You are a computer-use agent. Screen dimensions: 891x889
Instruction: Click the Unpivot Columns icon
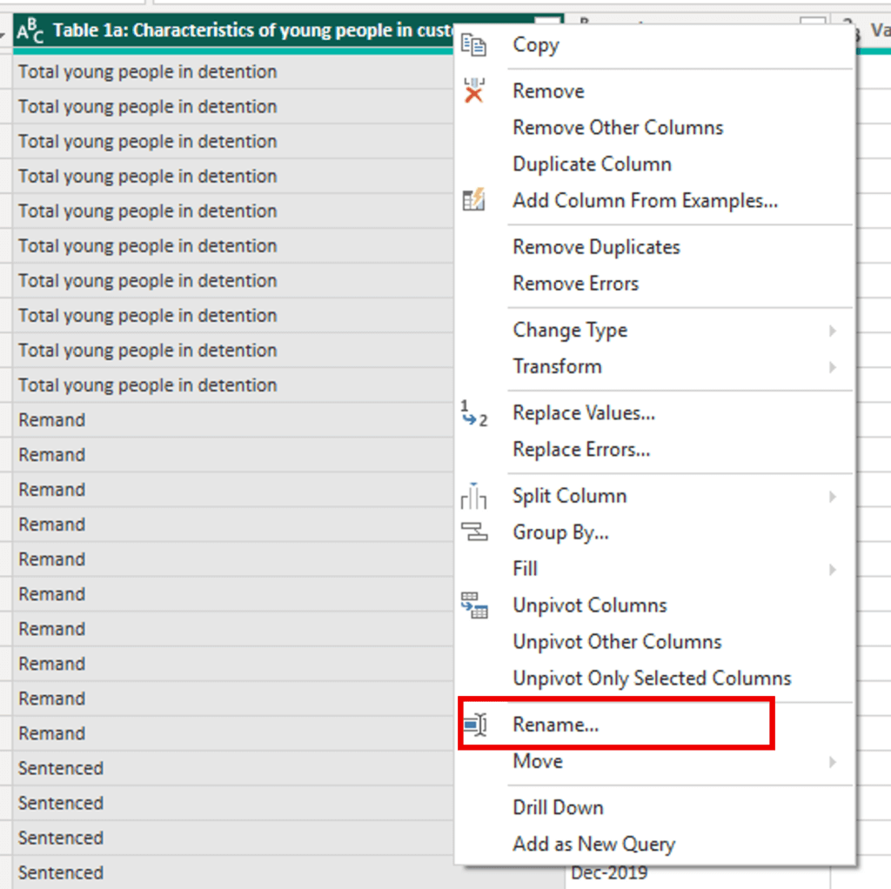[474, 605]
